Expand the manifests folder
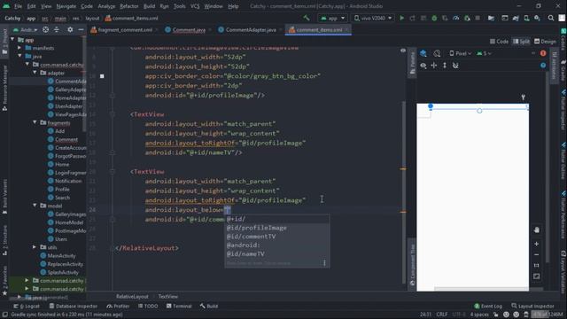Image resolution: width=567 pixels, height=319 pixels. click(19, 48)
